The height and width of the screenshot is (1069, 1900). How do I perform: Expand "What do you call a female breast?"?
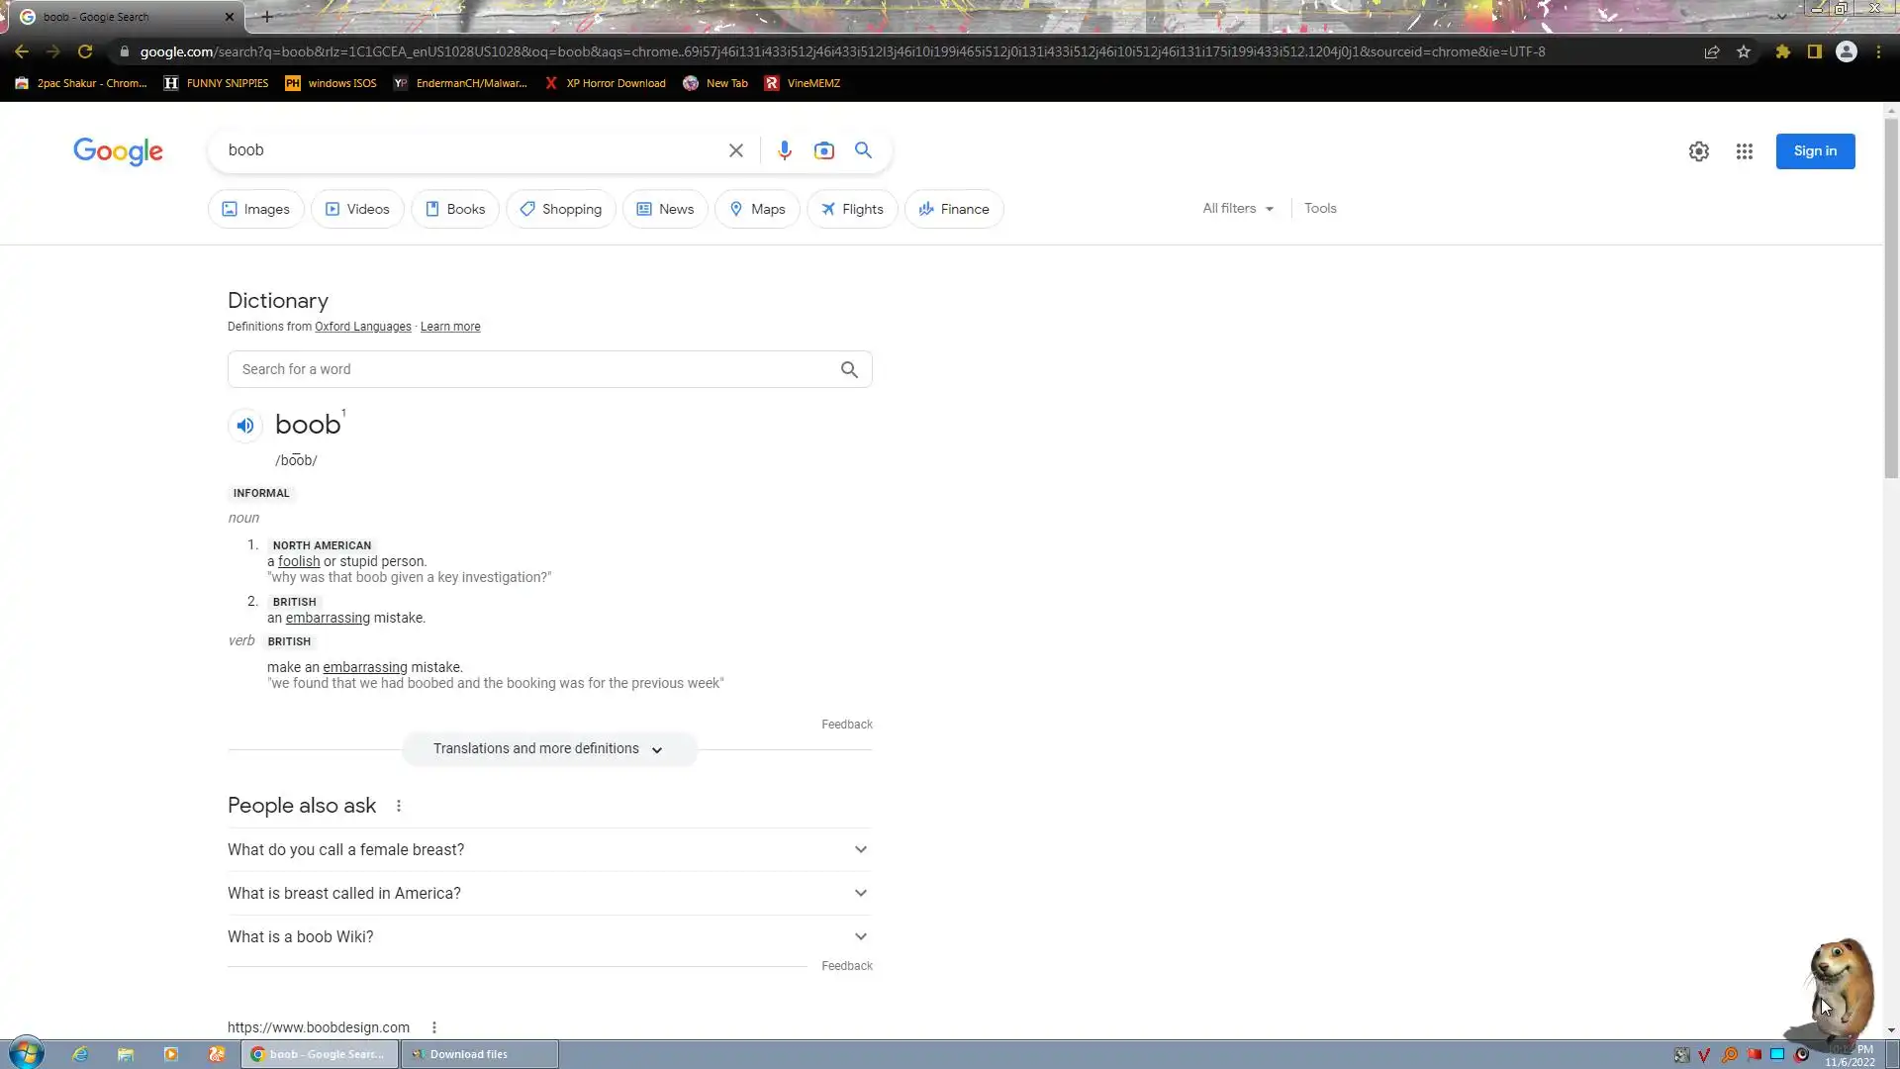548,849
